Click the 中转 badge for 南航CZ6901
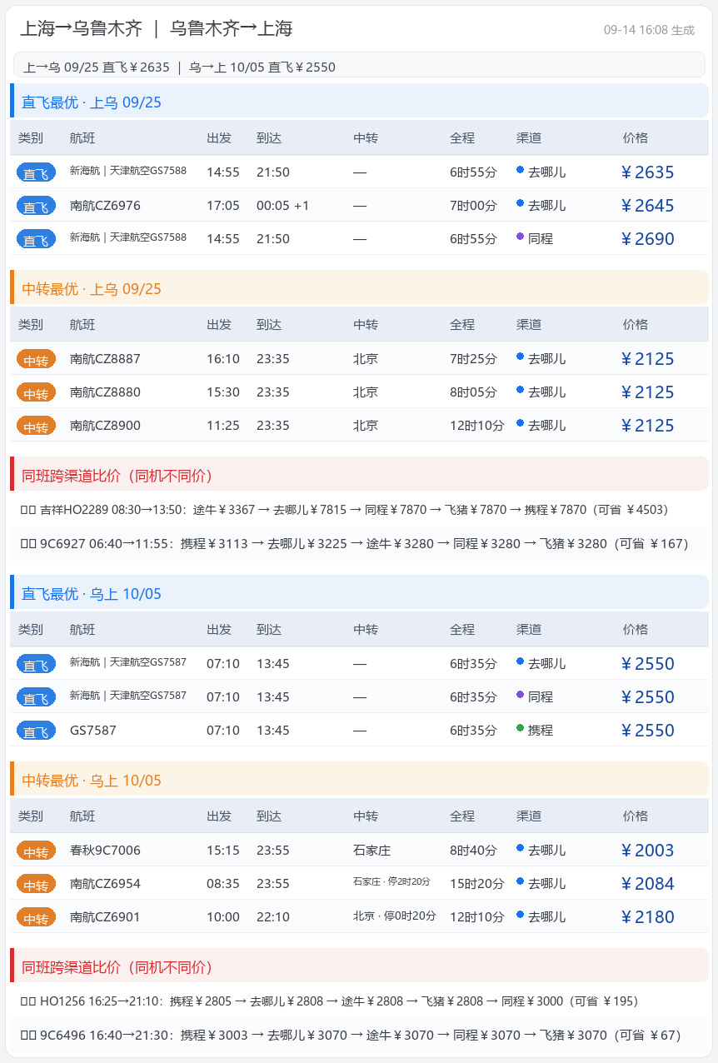The width and height of the screenshot is (718, 1063). [x=36, y=917]
